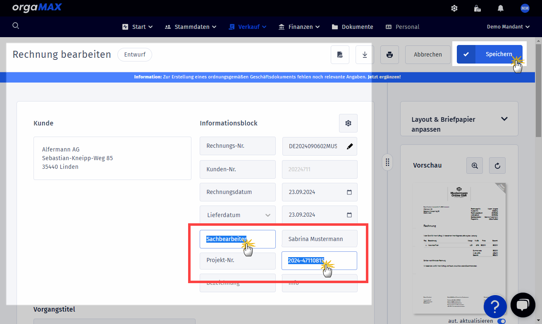This screenshot has height=324, width=542.
Task: Expand Layout & Briefpapier anpassen panel
Action: (504, 119)
